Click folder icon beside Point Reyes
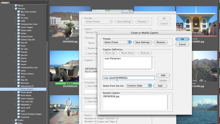Viewport: 220px width, 124px height. click(x=19, y=95)
